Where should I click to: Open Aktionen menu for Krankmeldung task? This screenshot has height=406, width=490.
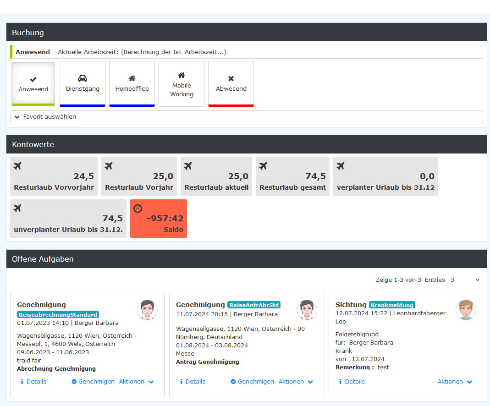455,382
